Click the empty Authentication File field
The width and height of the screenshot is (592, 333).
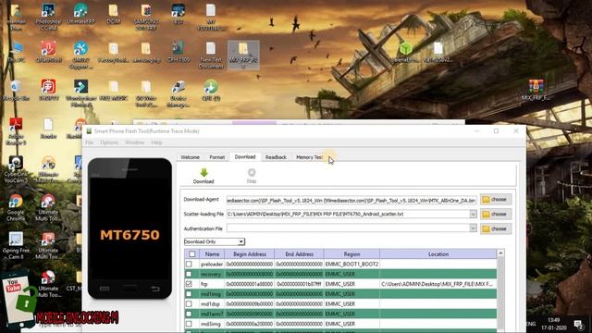348,228
